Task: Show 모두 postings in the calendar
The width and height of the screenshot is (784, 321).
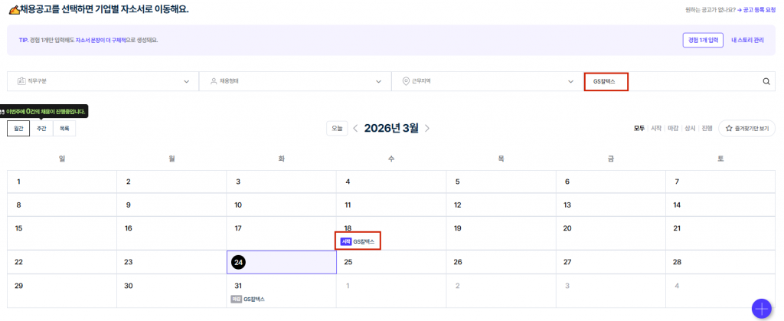Action: pos(639,129)
